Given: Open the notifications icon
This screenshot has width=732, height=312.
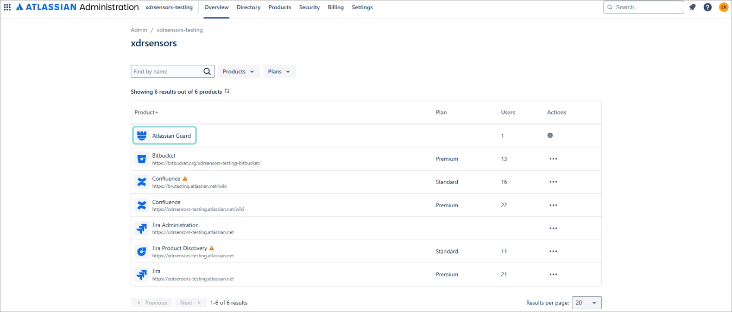Looking at the screenshot, I should (692, 7).
